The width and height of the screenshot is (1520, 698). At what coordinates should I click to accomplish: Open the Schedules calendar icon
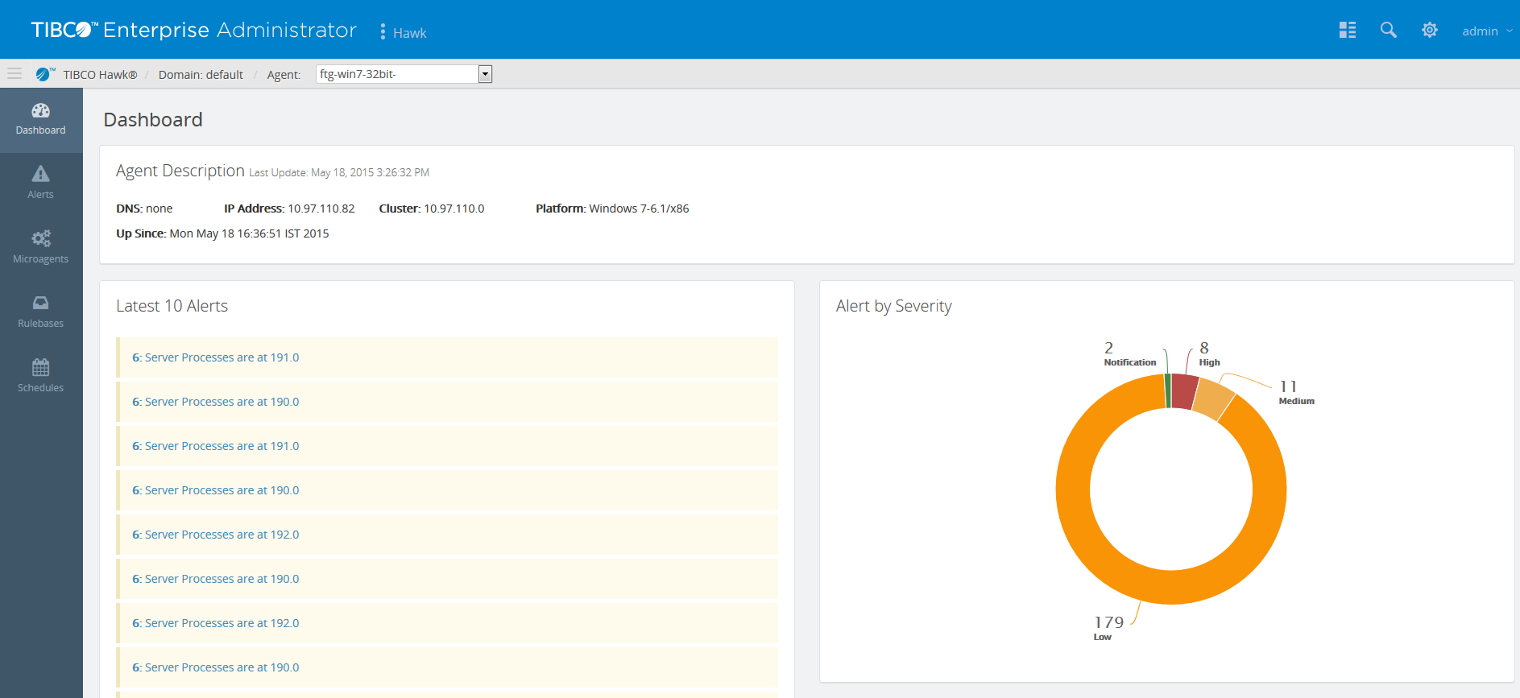[40, 368]
